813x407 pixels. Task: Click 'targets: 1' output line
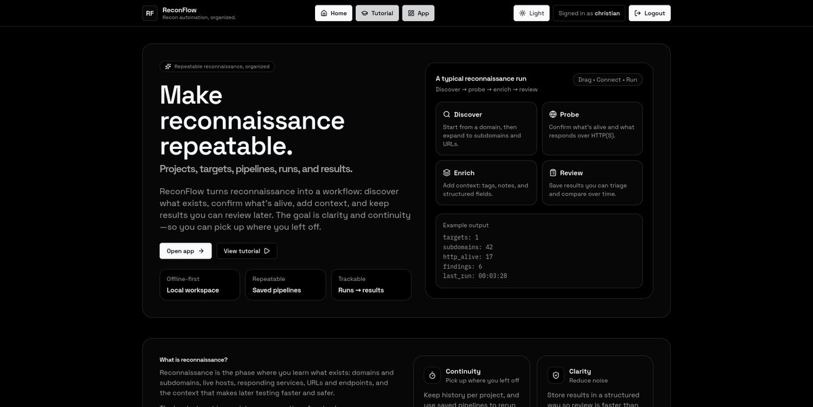click(x=461, y=238)
